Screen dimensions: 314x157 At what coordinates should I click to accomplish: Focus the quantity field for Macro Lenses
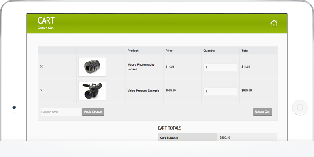[x=220, y=67]
